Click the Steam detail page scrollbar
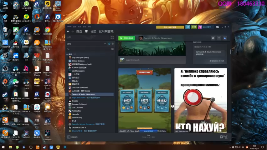Viewport: 267px width, 150px height. pyautogui.click(x=231, y=52)
